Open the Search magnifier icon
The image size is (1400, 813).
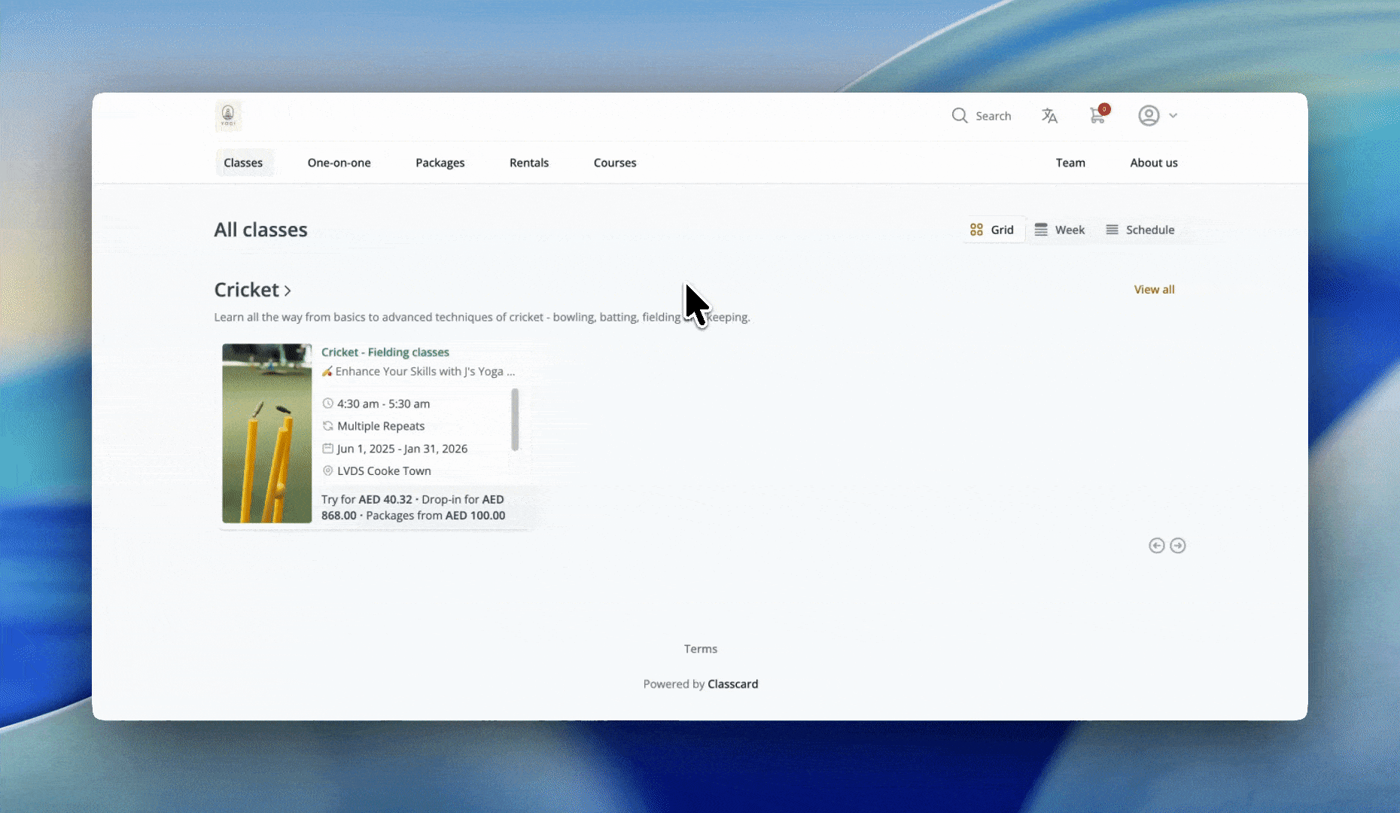(960, 115)
